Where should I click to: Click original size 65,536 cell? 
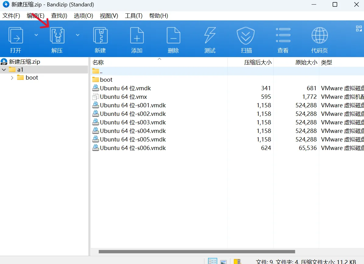pos(308,148)
